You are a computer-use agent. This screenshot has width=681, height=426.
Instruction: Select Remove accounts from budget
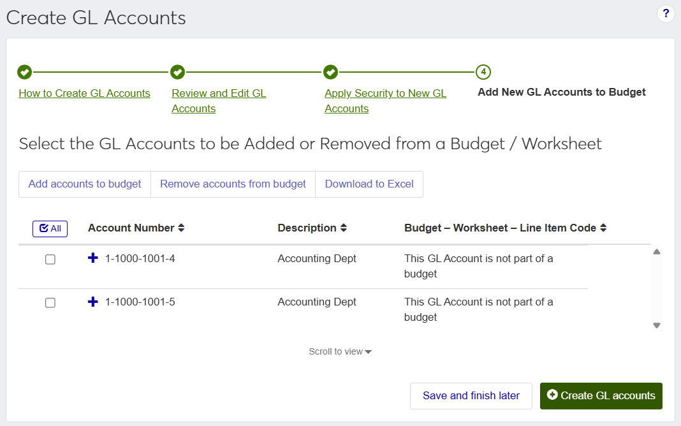coord(233,184)
